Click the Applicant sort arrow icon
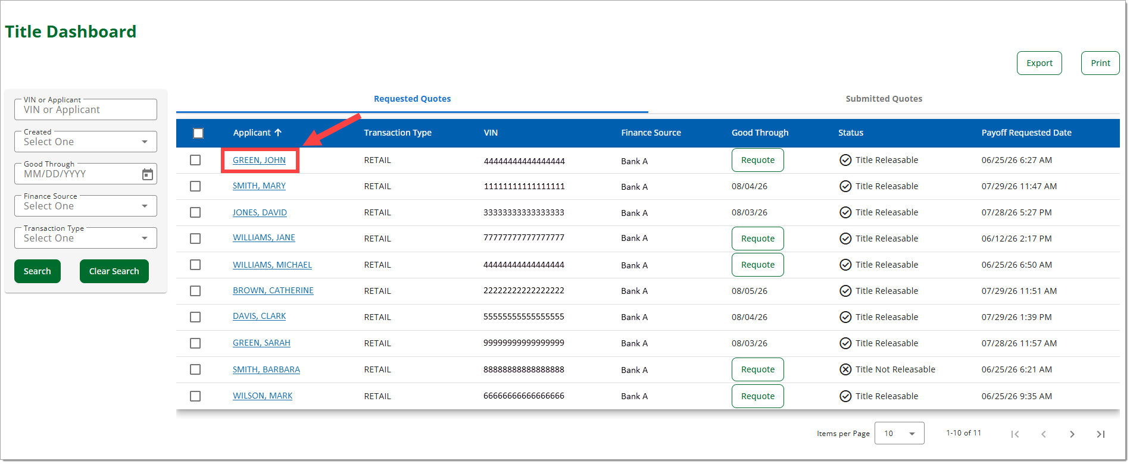 (278, 133)
